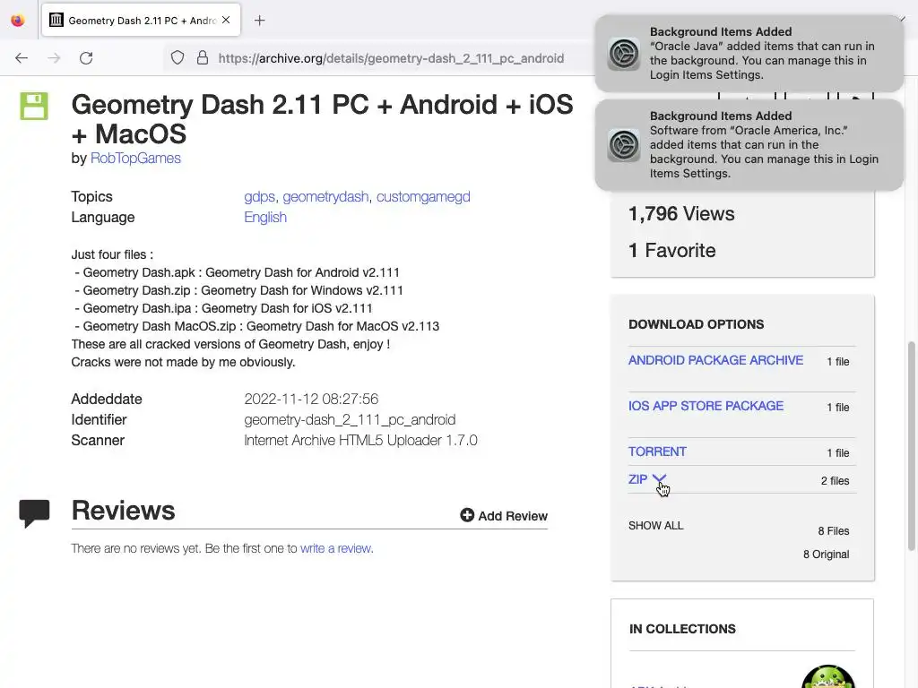918x688 pixels.
Task: Click the write a review link
Action: coord(337,548)
